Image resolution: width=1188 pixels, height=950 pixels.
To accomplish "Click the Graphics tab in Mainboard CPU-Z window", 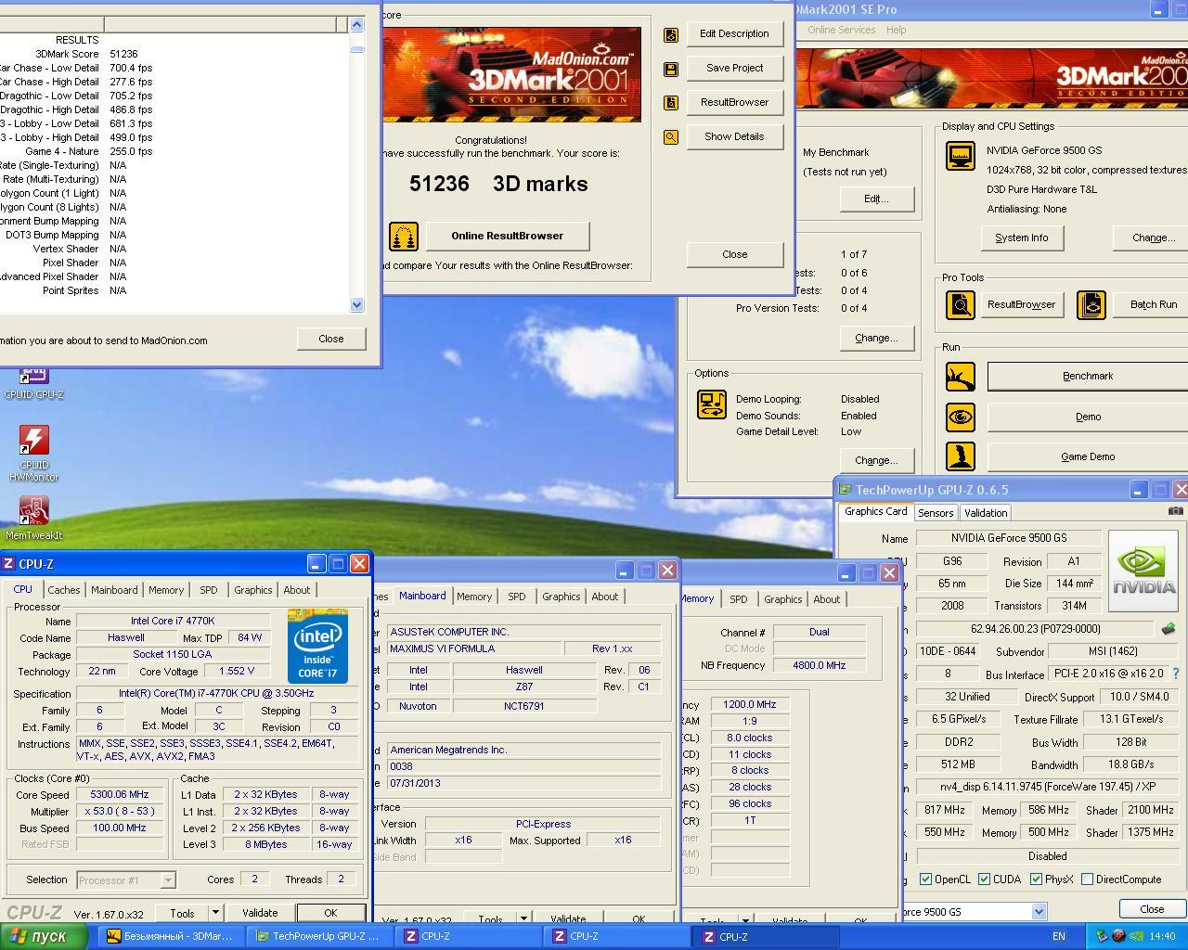I will [562, 597].
